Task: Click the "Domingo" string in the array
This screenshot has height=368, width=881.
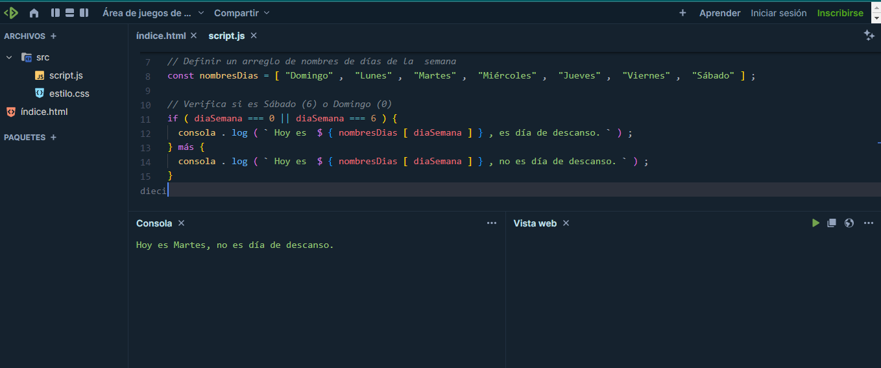Action: 309,76
